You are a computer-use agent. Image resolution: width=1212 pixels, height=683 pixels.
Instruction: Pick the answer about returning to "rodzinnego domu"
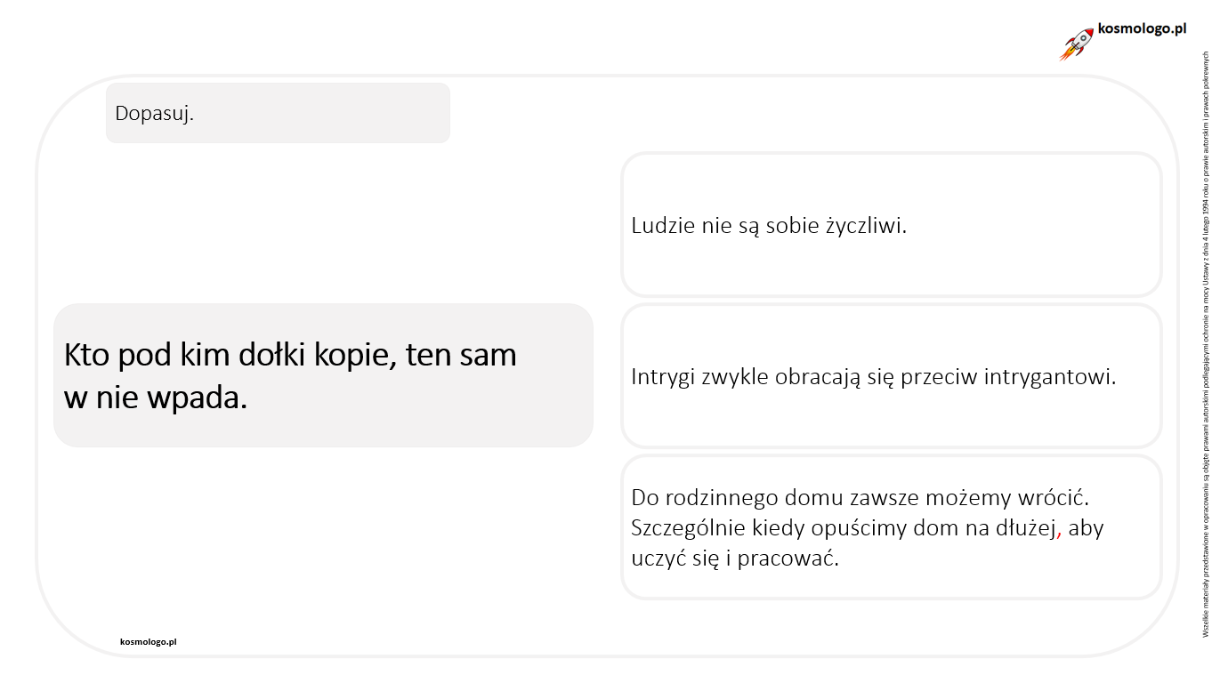(x=892, y=527)
